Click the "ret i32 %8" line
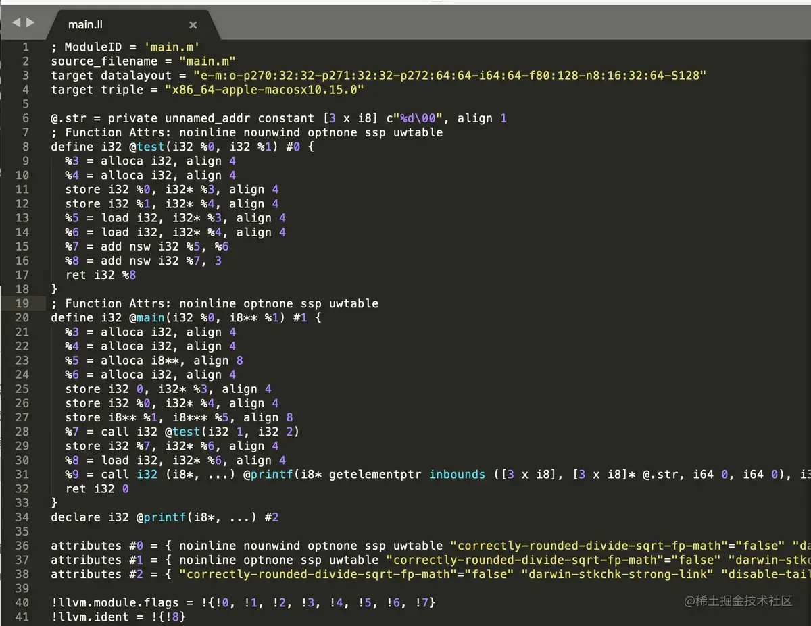The image size is (811, 626). click(101, 275)
